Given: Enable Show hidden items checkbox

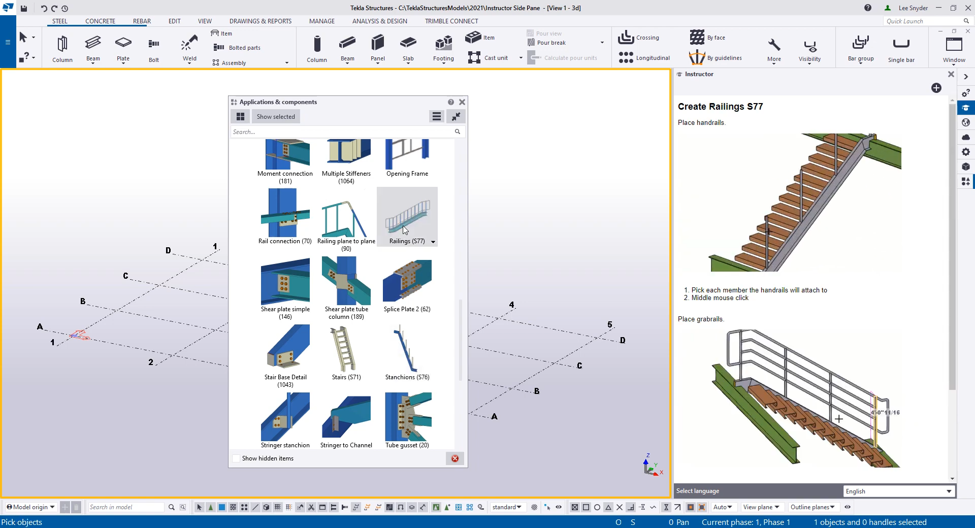Looking at the screenshot, I should [236, 458].
